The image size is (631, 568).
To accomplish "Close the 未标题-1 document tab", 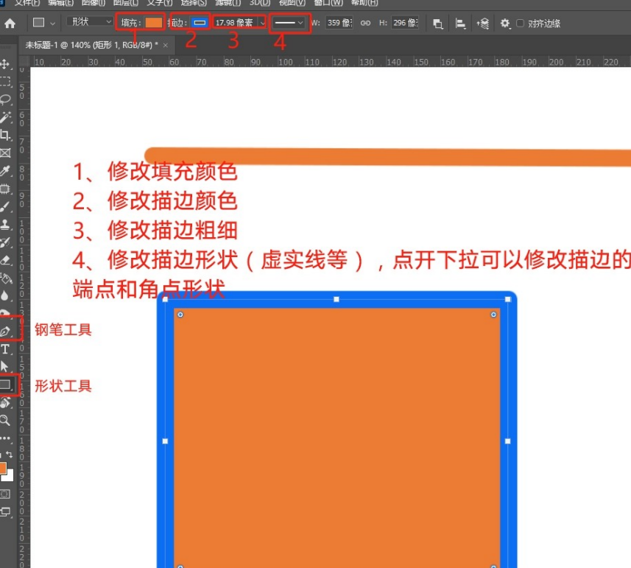I will (x=166, y=46).
